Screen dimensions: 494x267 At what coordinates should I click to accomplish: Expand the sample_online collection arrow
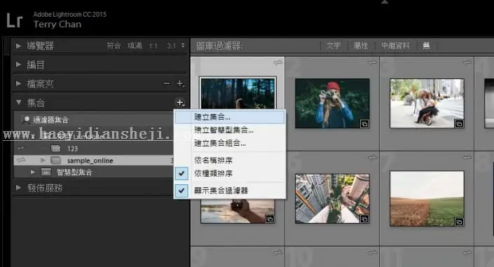point(43,160)
